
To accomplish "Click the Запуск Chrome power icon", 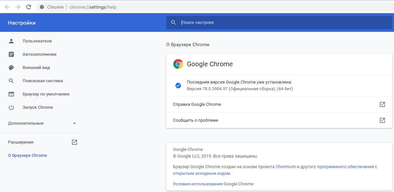I will [x=11, y=107].
